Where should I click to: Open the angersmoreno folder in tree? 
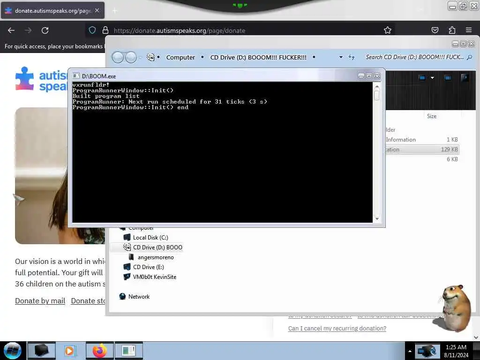[x=151, y=257]
